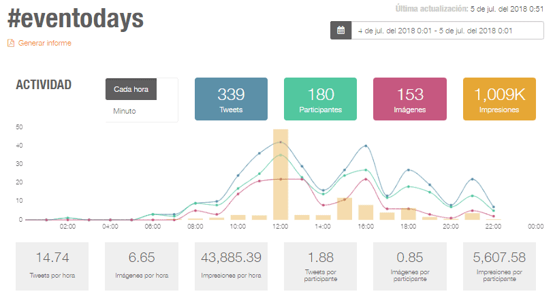
Task: Switch to the Minuto view option
Action: (125, 111)
